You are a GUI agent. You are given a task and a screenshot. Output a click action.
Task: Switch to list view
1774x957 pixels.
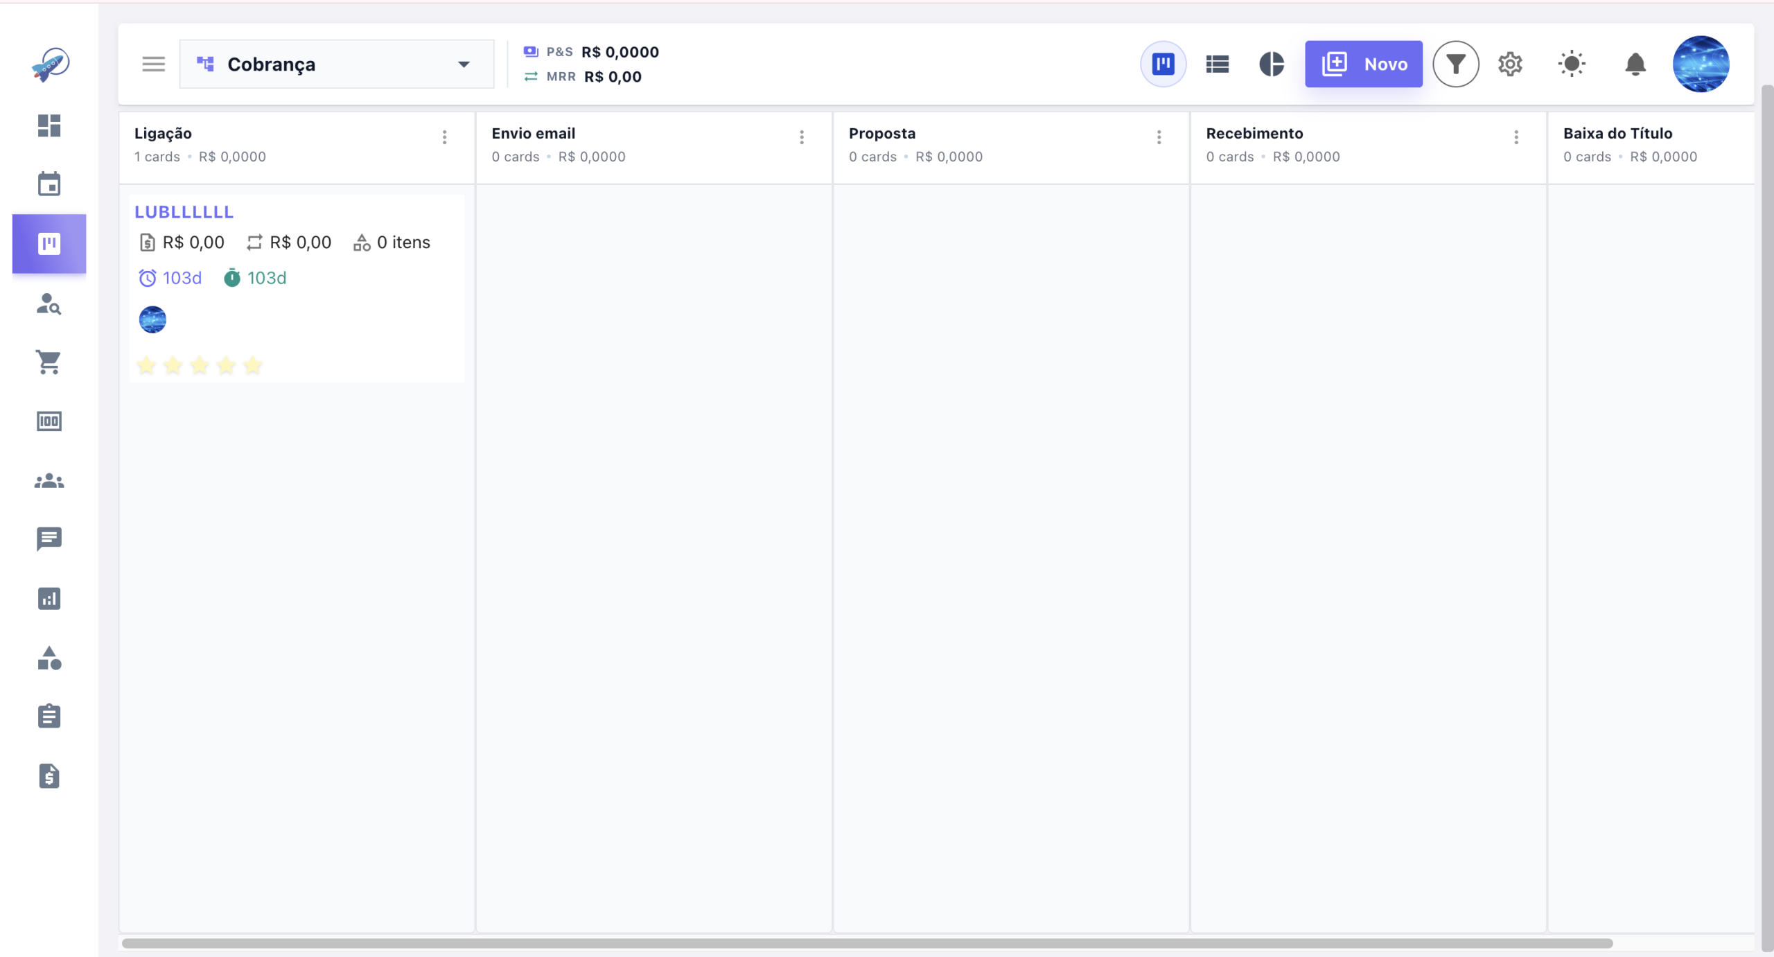1218,64
